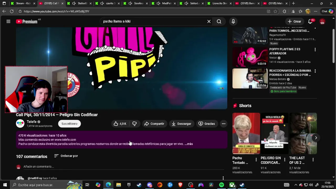Dislike the video with thumbs down

point(134,124)
